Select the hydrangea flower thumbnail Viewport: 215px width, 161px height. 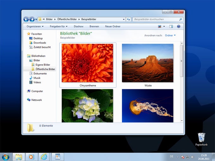click(87, 106)
